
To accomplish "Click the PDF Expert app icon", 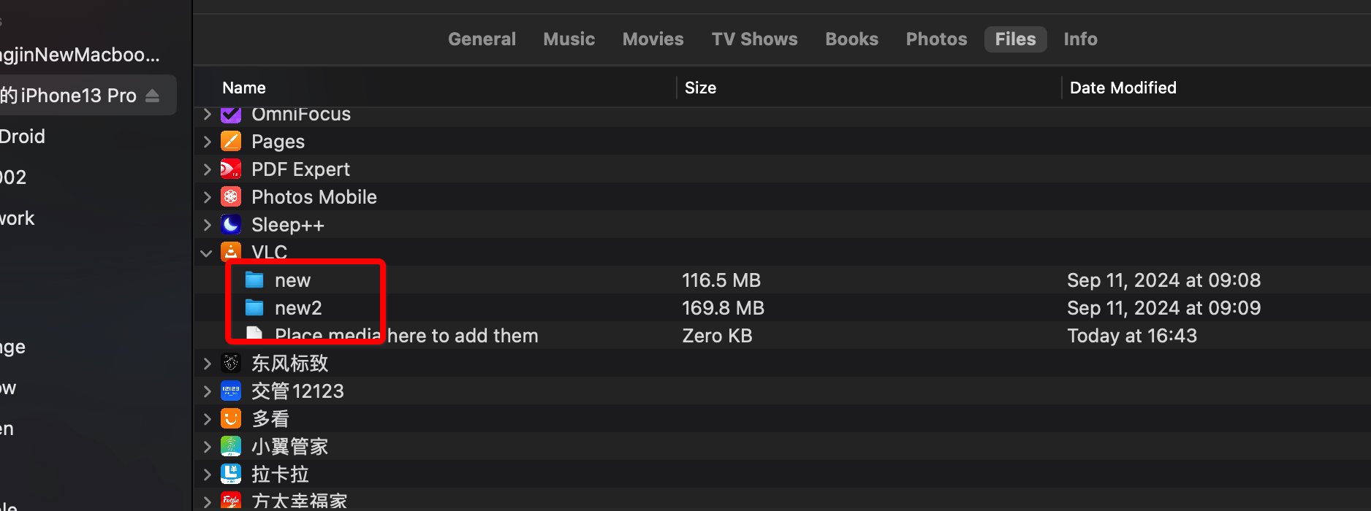I will pyautogui.click(x=231, y=169).
